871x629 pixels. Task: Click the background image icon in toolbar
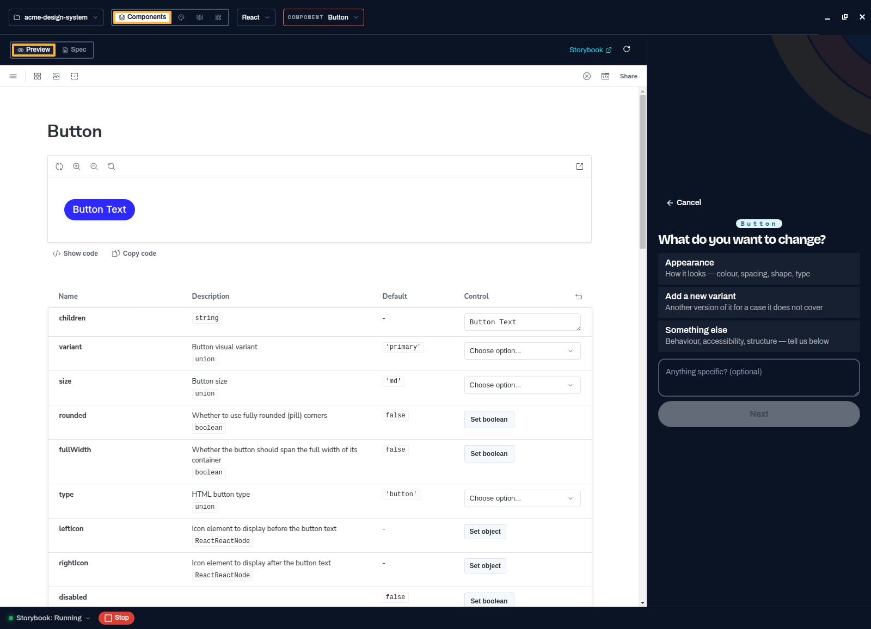point(56,76)
